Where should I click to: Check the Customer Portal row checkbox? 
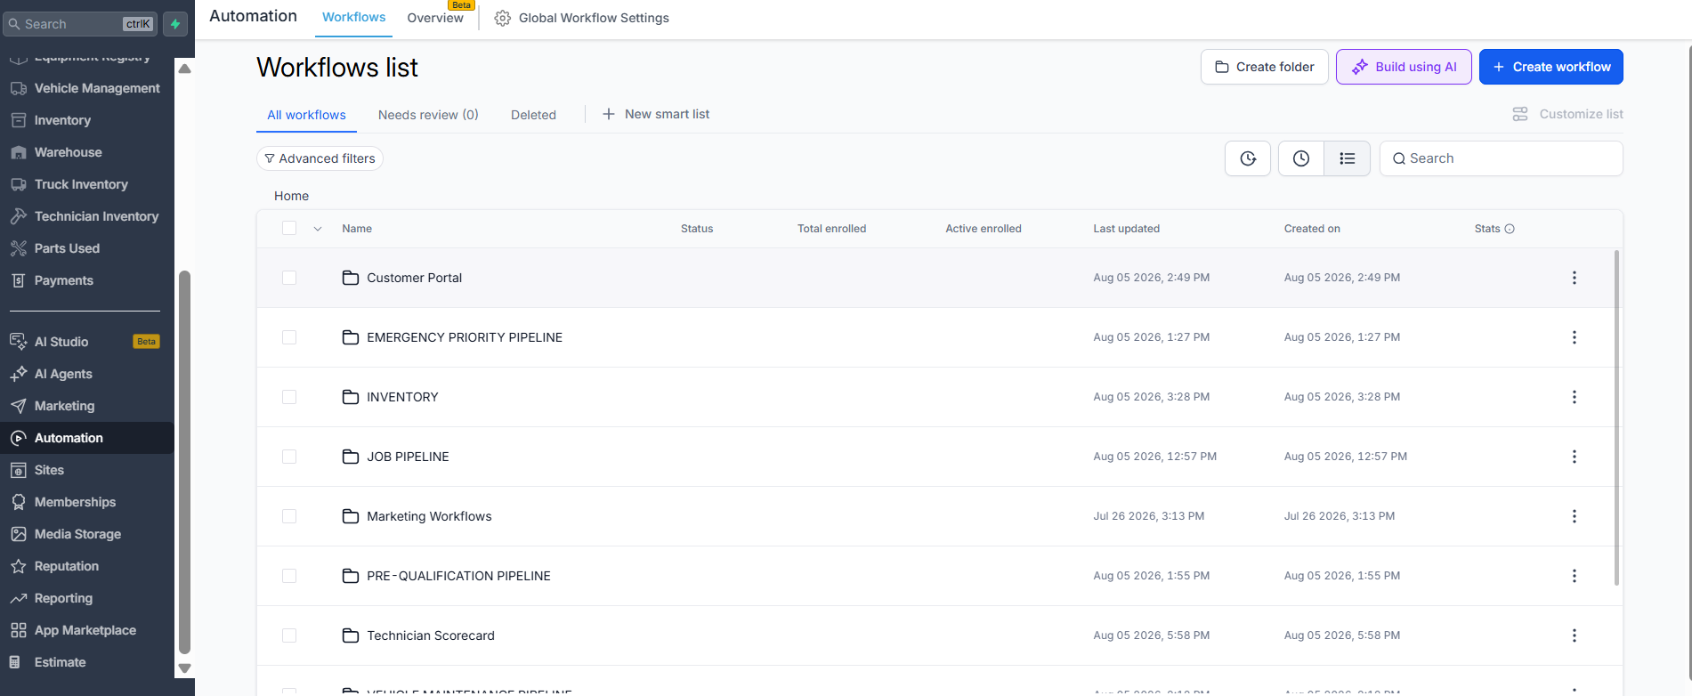pyautogui.click(x=289, y=278)
